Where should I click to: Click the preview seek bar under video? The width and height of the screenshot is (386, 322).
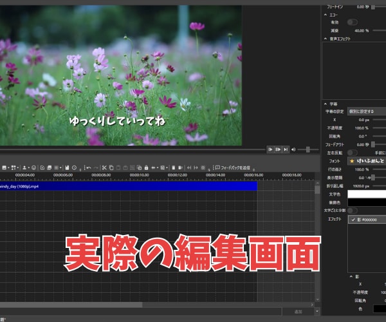pos(133,149)
